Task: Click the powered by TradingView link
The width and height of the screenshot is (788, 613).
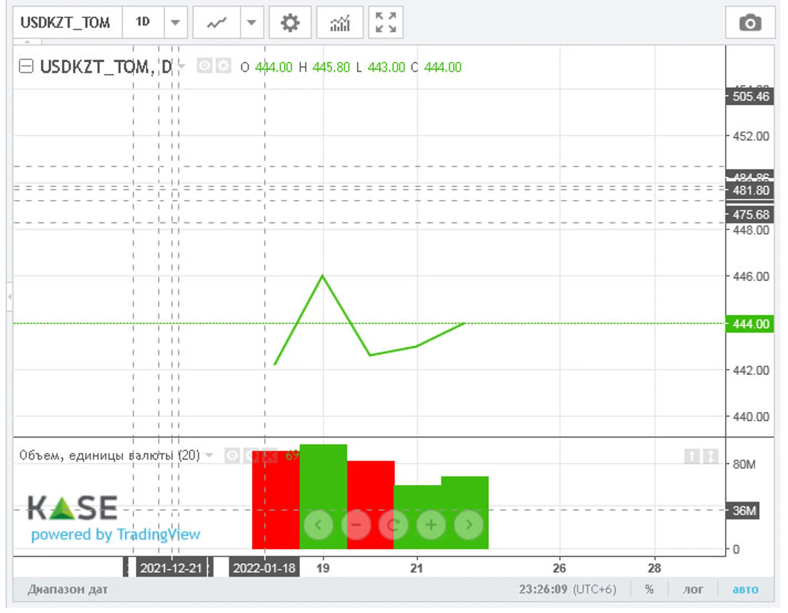Action: pyautogui.click(x=116, y=535)
